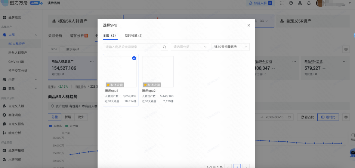Click the 自定义报告 document icon

[4, 124]
